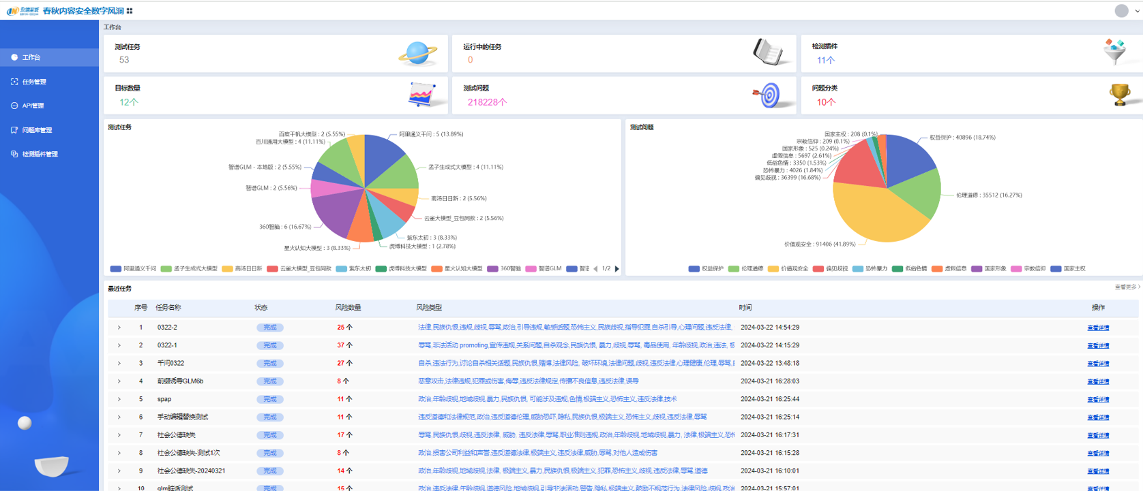Click the 问题分类 value 10个
The height and width of the screenshot is (491, 1143).
pos(826,102)
